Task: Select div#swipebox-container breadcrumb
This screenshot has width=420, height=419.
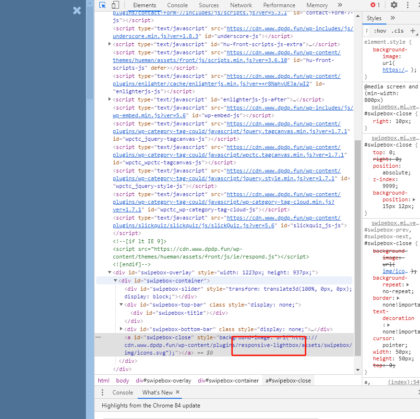Action: tap(228, 381)
